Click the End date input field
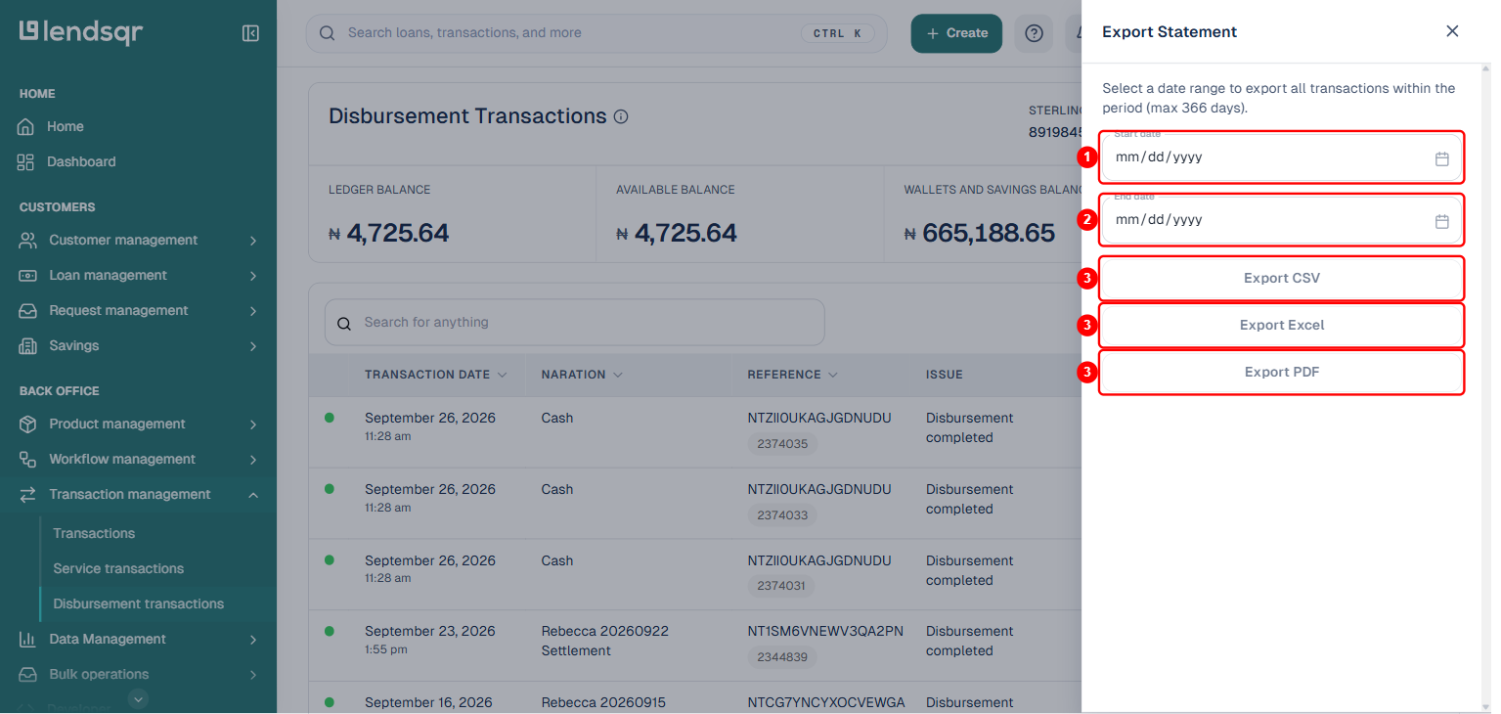This screenshot has width=1501, height=714. pos(1282,220)
